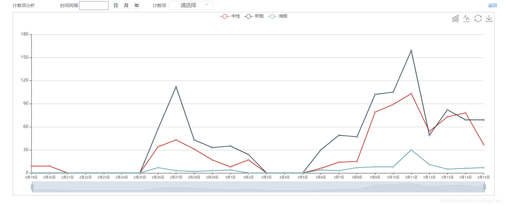This screenshot has width=506, height=206.
Task: Click the 90 y-axis label
Action: (x=26, y=103)
